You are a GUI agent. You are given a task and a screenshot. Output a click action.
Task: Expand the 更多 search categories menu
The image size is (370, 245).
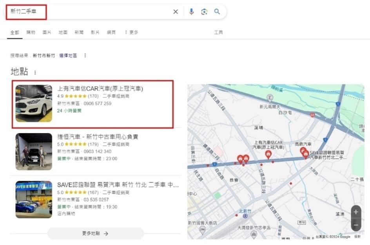pos(131,32)
